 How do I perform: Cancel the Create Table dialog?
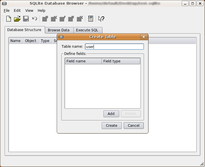click(134, 126)
